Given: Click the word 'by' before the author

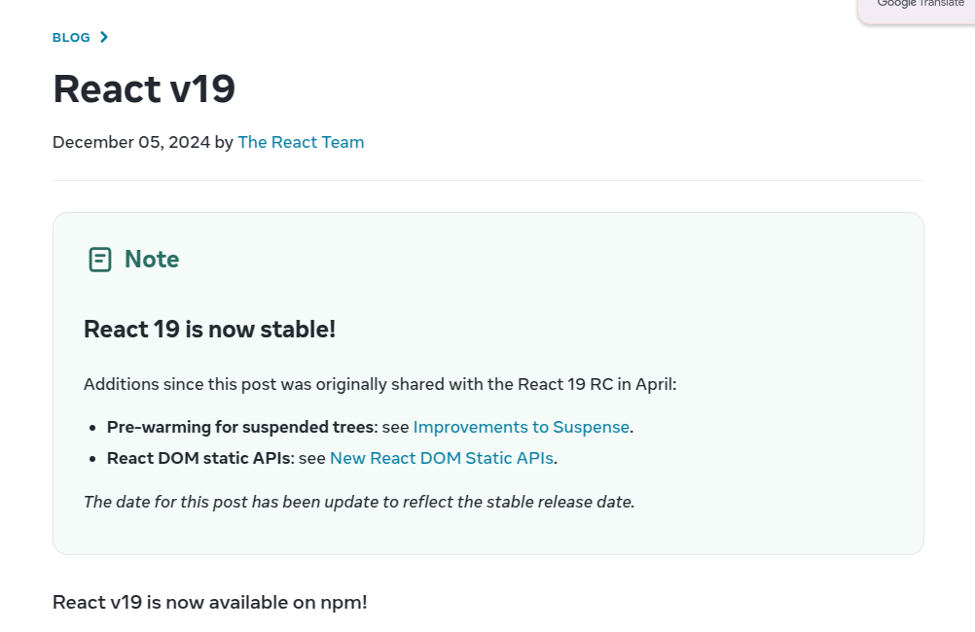Looking at the screenshot, I should [224, 142].
